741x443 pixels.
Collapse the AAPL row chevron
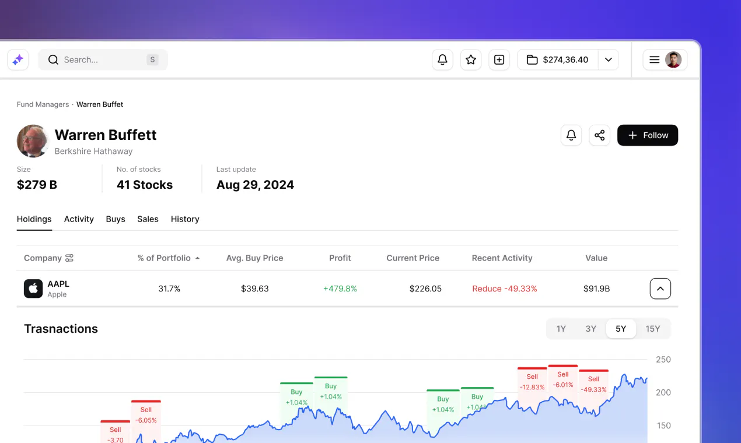[x=660, y=289]
